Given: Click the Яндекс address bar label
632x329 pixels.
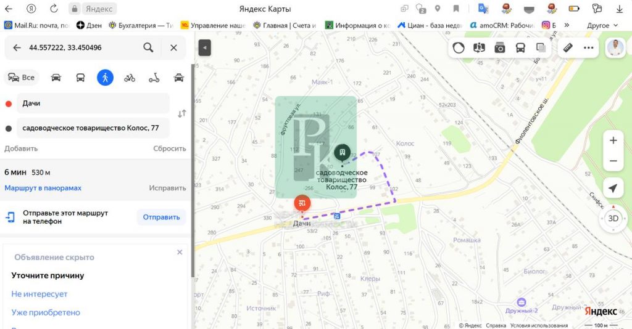Looking at the screenshot, I should point(99,9).
